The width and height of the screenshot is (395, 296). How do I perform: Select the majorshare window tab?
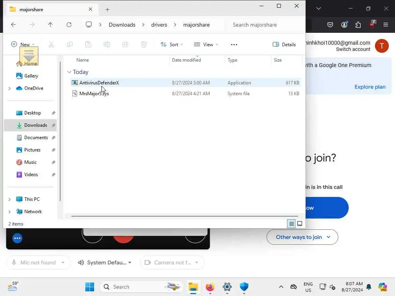(x=52, y=10)
